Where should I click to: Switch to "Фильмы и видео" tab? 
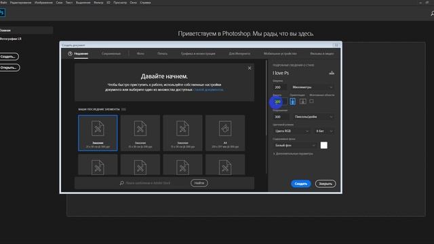(x=322, y=54)
